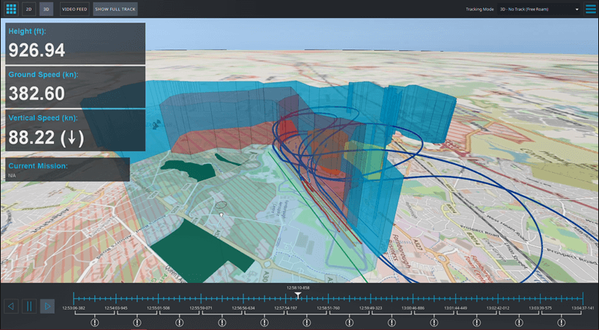599x330 pixels.
Task: Open the Video Feed panel
Action: [x=74, y=9]
